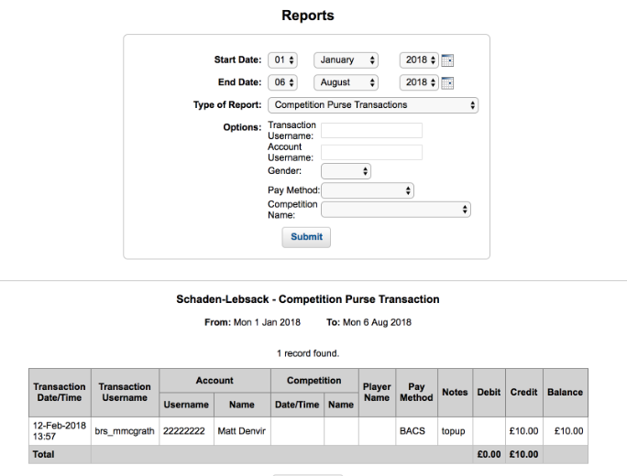Open the Gender dropdown

346,171
